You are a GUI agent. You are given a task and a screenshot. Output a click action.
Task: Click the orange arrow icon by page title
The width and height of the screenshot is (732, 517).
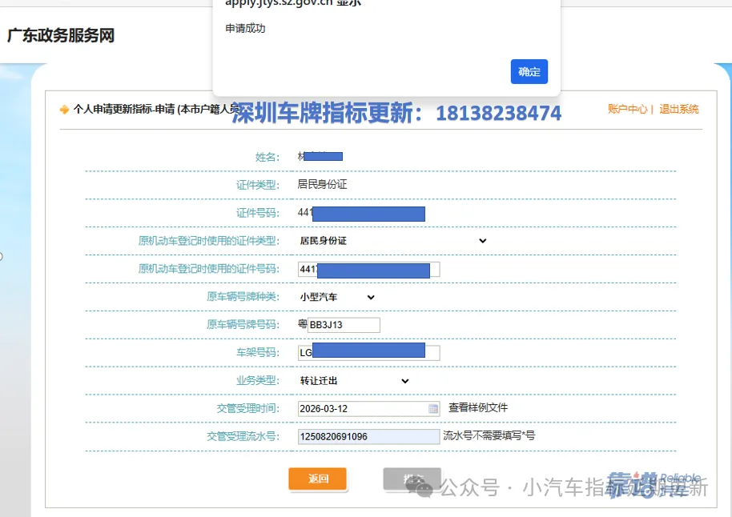[x=64, y=110]
